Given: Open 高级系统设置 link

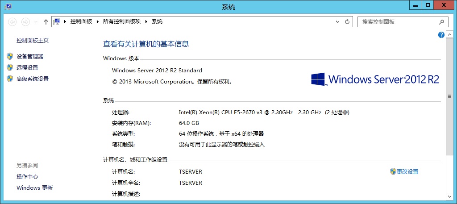Looking at the screenshot, I should click(x=33, y=79).
